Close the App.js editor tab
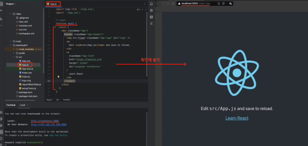The image size is (308, 146). coord(59,4)
